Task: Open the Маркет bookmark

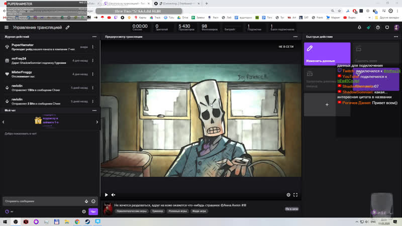Action: click(x=333, y=18)
